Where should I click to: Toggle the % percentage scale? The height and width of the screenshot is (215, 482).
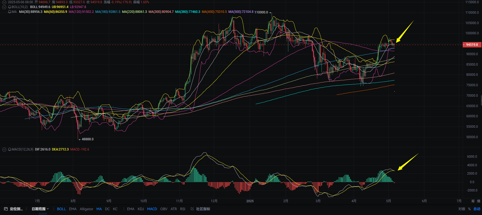click(x=469, y=209)
